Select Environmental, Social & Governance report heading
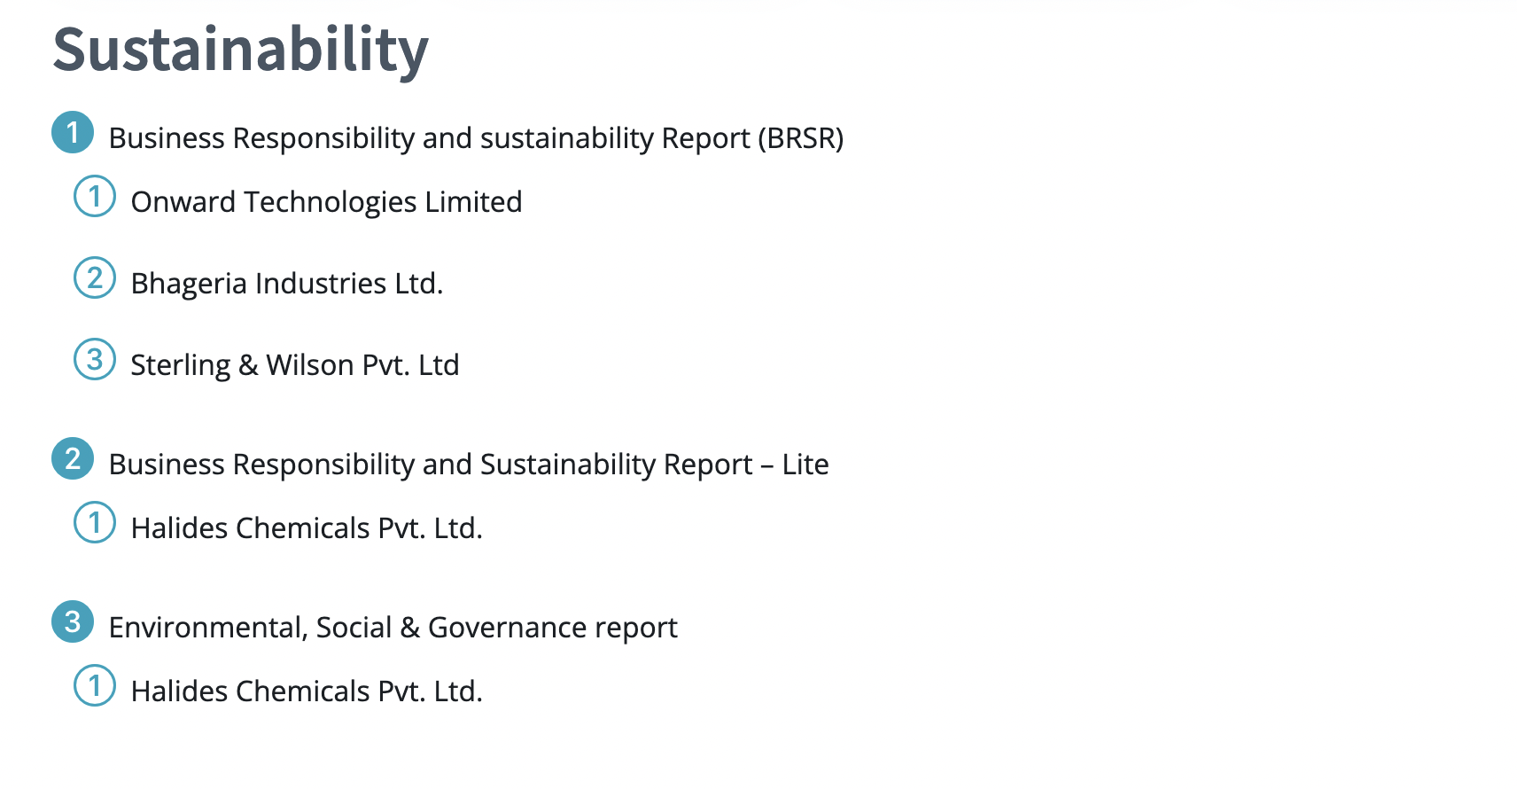 (x=393, y=628)
